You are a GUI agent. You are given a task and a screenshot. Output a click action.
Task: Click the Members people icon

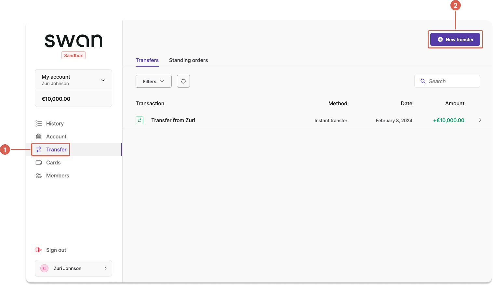39,175
